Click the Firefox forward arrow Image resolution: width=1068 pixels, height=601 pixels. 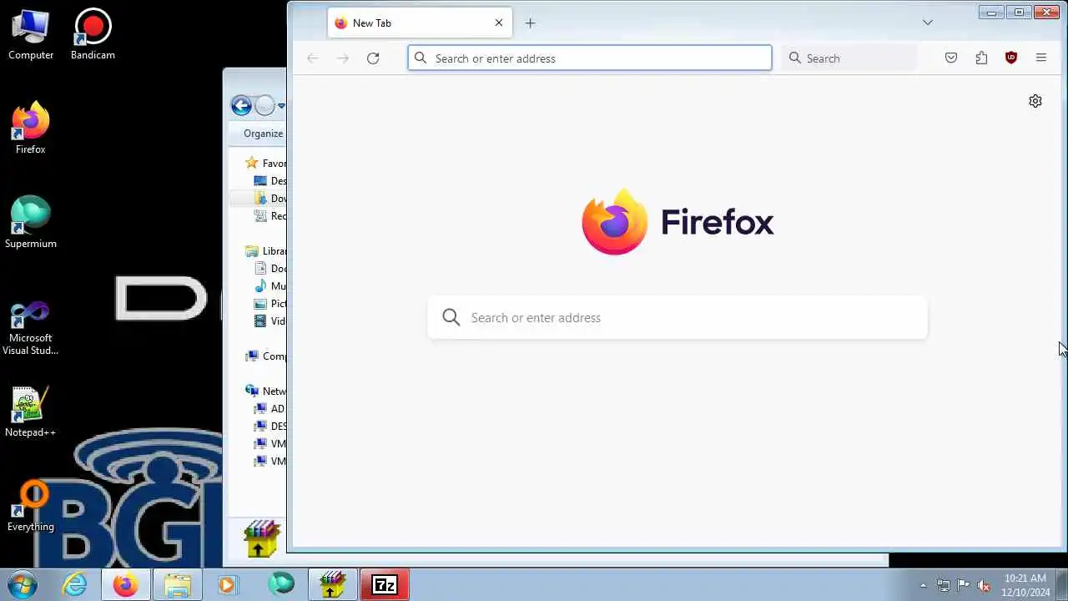click(x=343, y=58)
